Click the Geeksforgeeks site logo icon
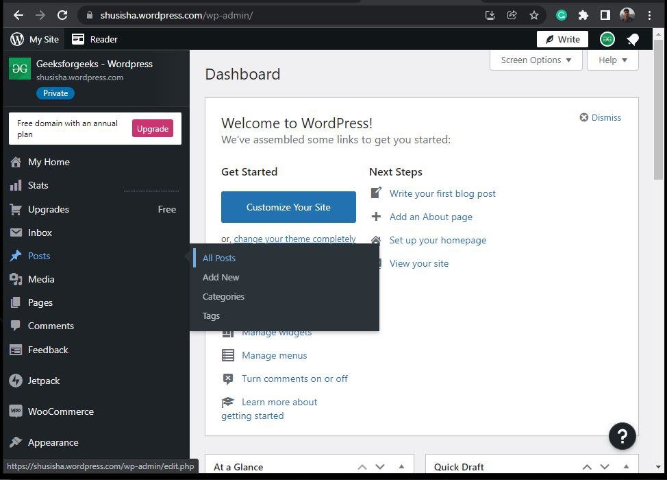 click(20, 69)
